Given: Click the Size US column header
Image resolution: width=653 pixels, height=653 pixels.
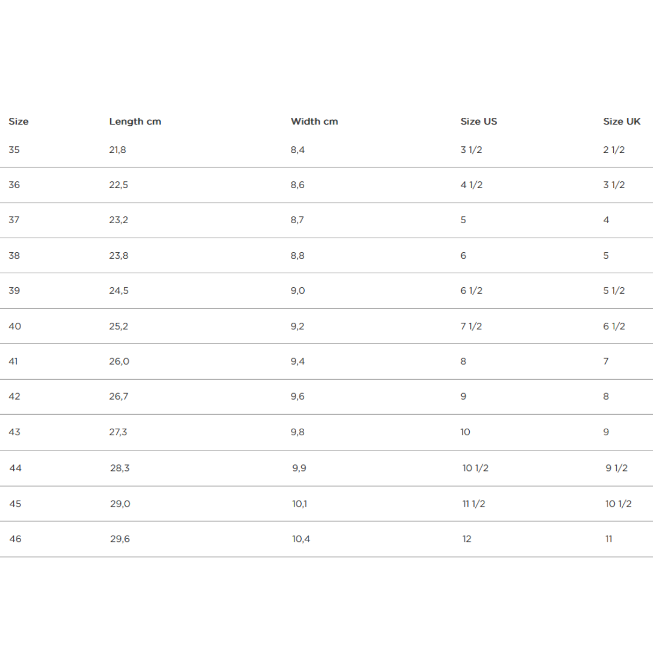Looking at the screenshot, I should pyautogui.click(x=479, y=122).
